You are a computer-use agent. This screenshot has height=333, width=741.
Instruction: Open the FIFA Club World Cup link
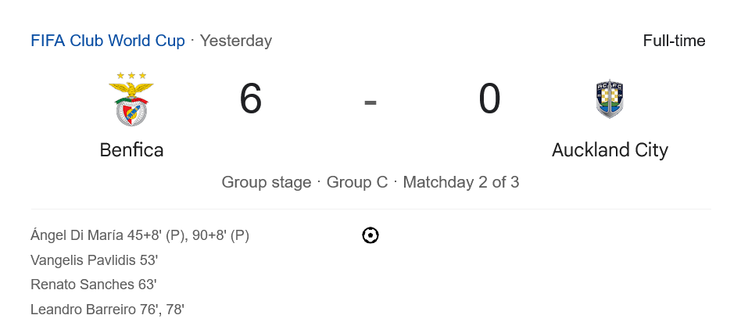[108, 41]
